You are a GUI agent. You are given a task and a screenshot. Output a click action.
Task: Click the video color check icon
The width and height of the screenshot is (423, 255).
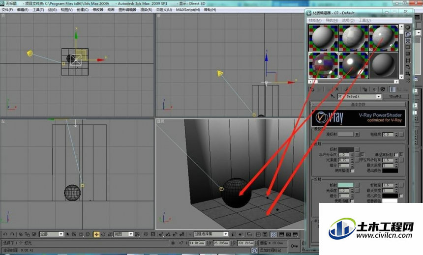408,54
